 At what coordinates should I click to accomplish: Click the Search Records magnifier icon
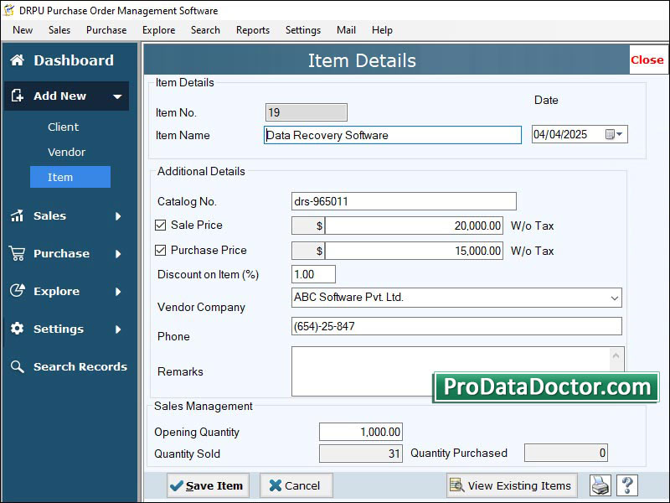coord(17,366)
